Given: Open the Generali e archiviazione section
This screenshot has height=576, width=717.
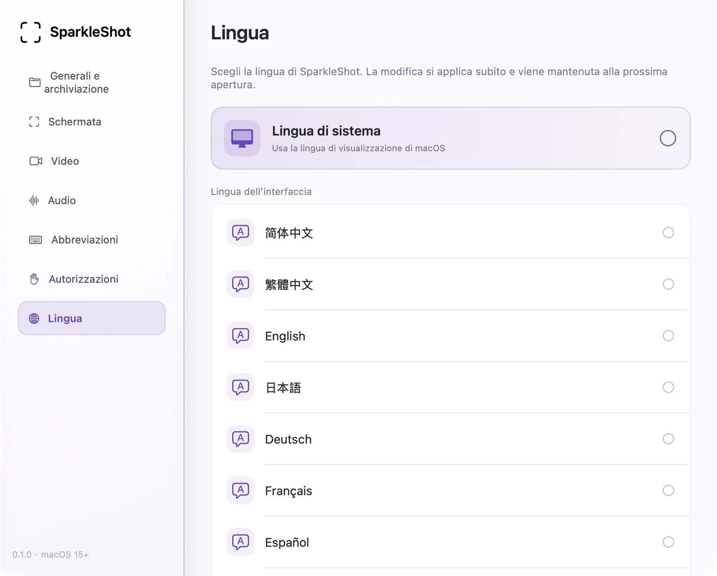Looking at the screenshot, I should 92,82.
